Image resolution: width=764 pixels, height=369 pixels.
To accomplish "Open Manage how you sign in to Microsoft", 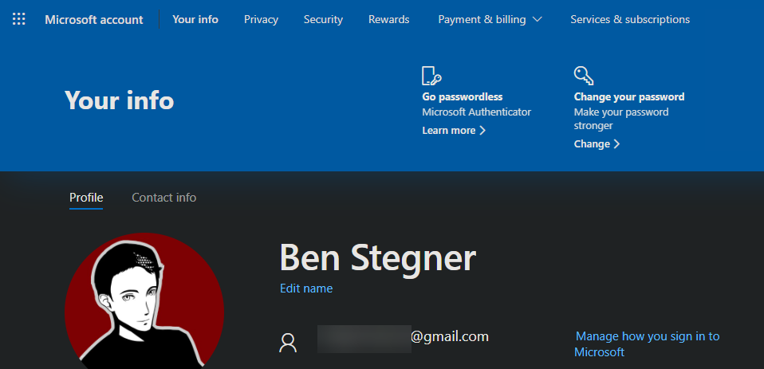I will pyautogui.click(x=647, y=343).
